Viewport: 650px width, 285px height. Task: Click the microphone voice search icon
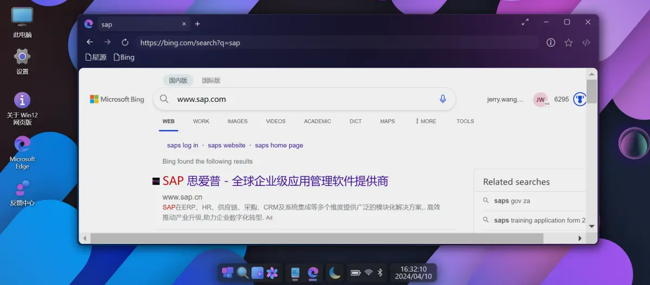(443, 99)
